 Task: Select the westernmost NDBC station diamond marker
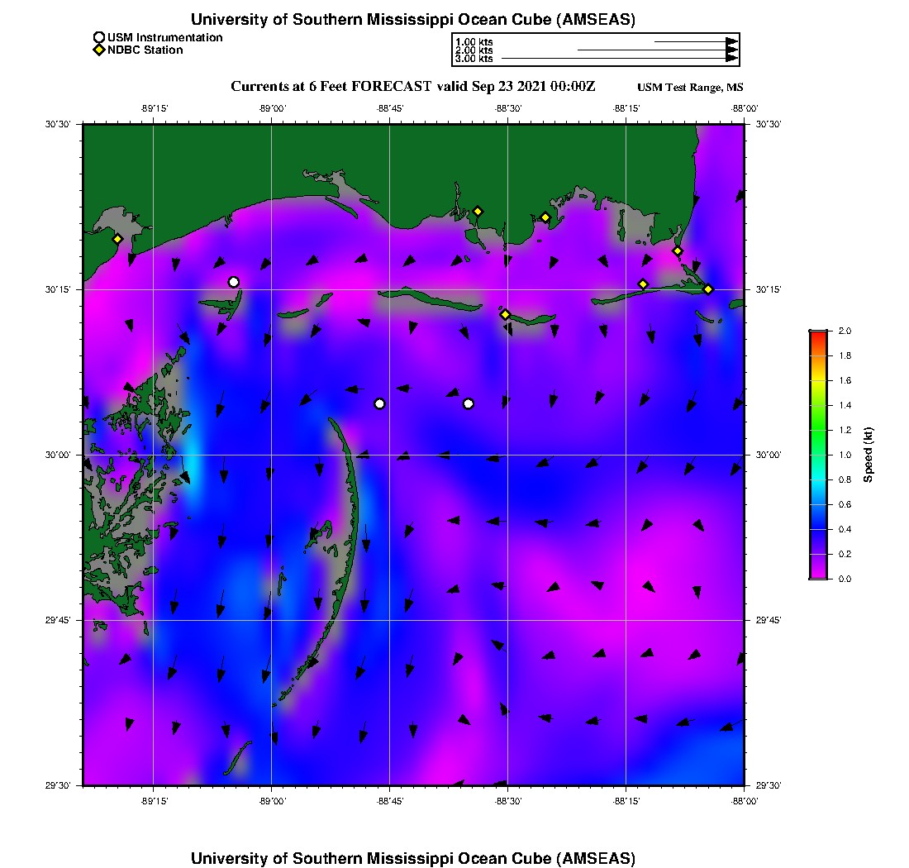pyautogui.click(x=118, y=239)
